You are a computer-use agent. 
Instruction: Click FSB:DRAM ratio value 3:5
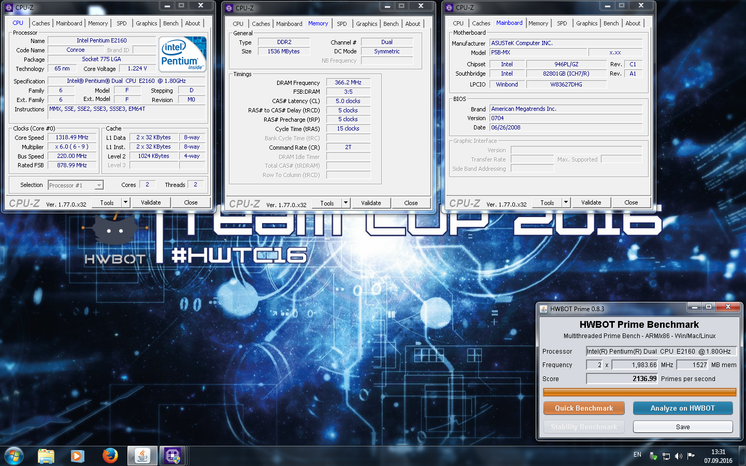point(348,92)
